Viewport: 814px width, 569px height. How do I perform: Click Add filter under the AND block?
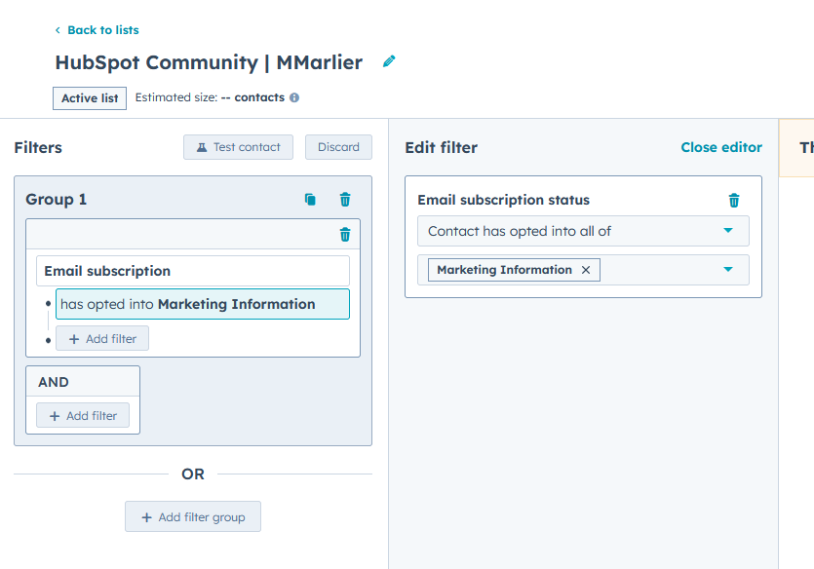83,415
